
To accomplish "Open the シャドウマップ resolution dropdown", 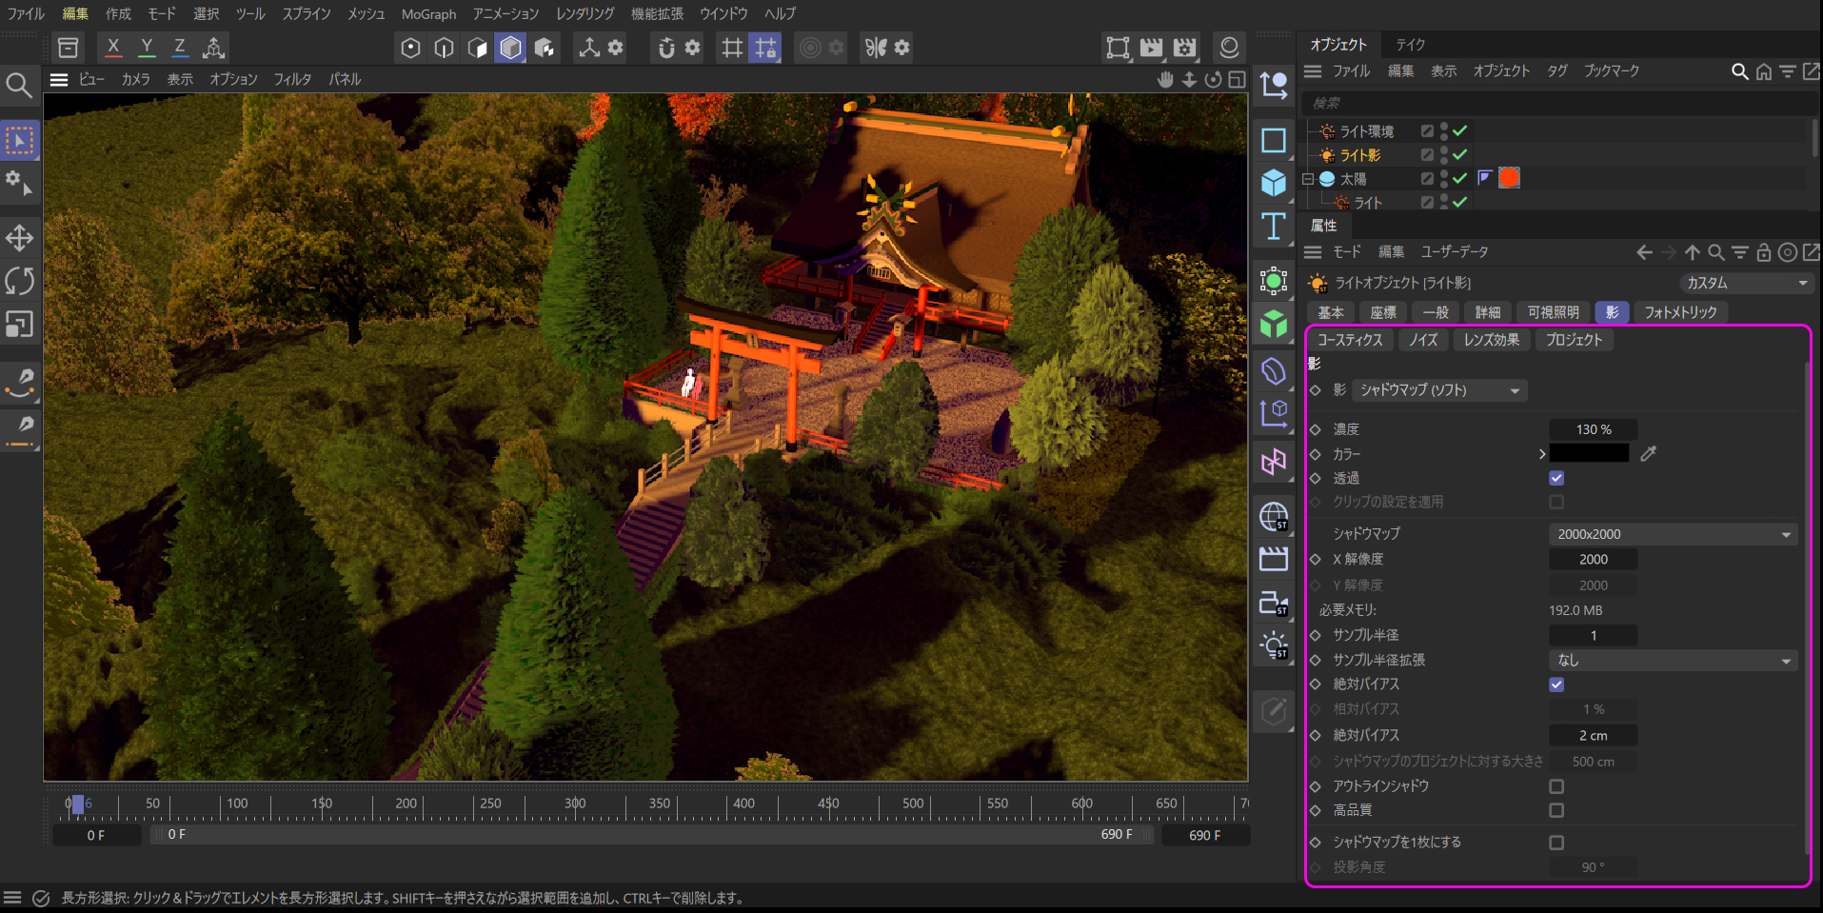I will click(x=1673, y=534).
